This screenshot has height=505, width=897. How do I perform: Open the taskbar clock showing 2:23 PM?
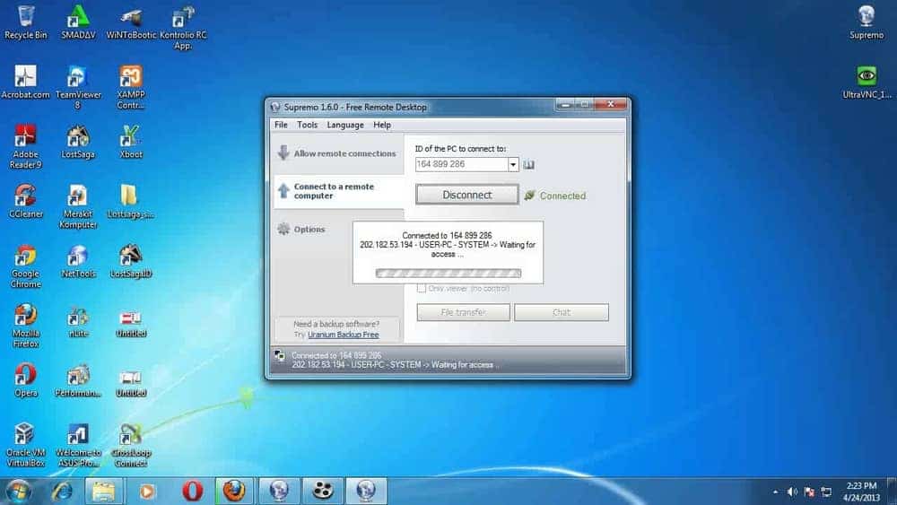click(862, 492)
